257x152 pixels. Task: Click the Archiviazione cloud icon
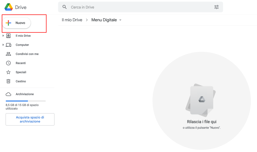[x=9, y=94]
